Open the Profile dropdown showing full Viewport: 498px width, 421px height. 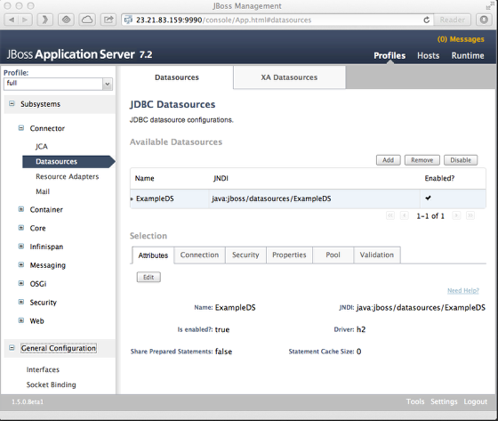click(x=58, y=84)
